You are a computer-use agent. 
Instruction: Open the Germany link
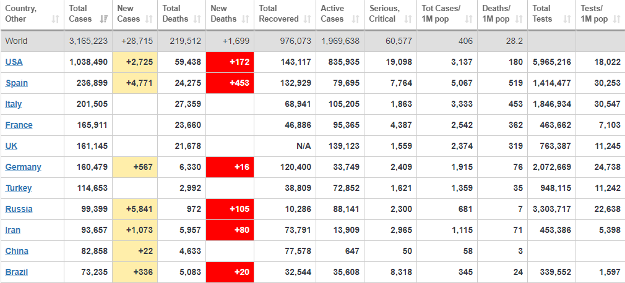coord(24,167)
